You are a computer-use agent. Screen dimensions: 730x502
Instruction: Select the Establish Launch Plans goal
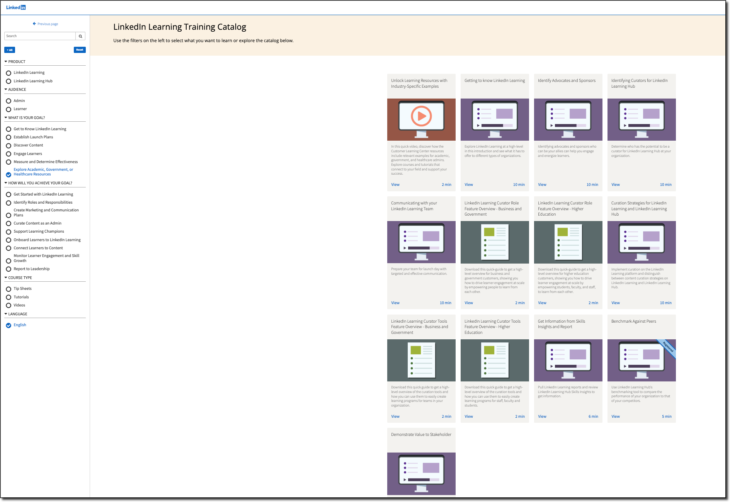coord(9,137)
